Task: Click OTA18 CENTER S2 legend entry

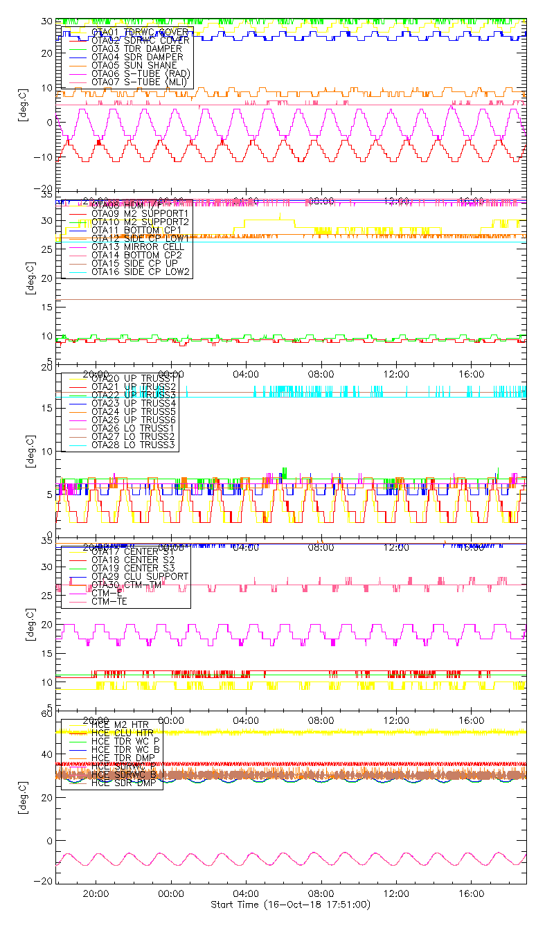Action: point(132,560)
